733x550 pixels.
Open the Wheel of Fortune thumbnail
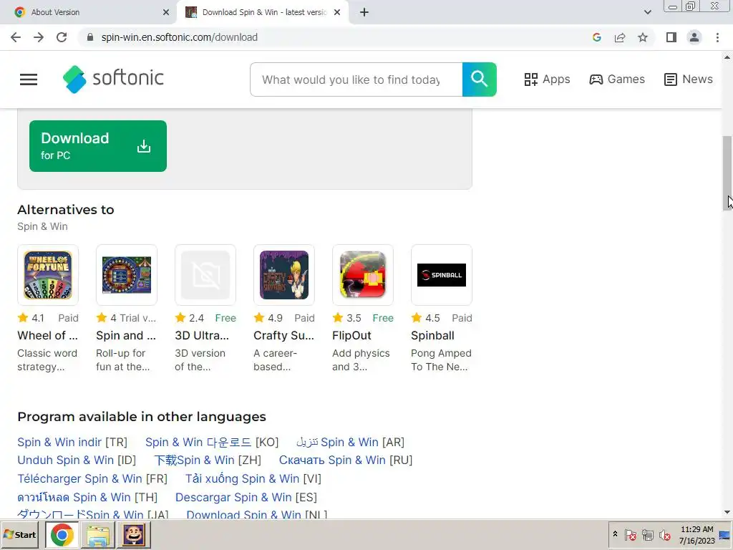point(48,275)
